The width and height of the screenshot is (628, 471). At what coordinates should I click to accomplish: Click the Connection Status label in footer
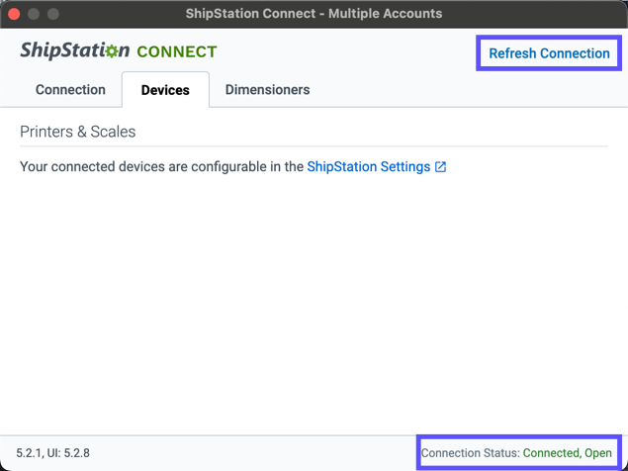(471, 453)
